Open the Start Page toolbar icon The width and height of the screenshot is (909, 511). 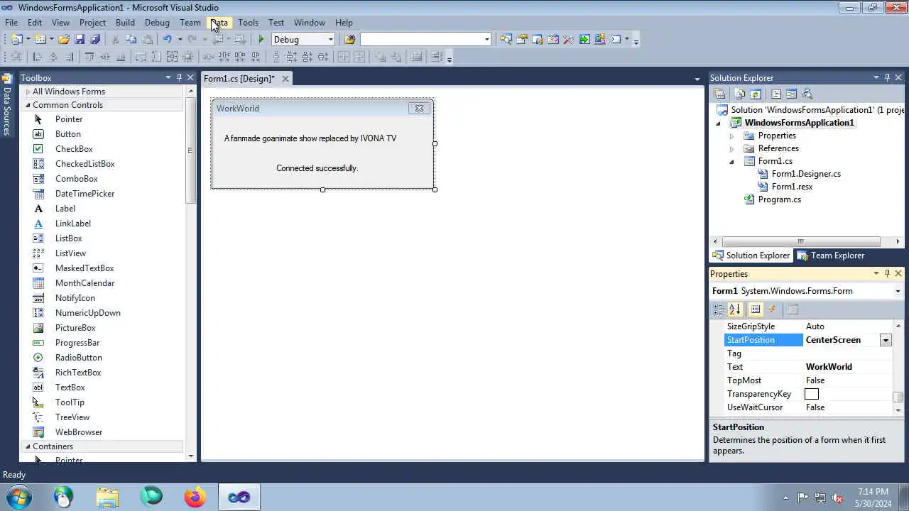pyautogui.click(x=584, y=40)
